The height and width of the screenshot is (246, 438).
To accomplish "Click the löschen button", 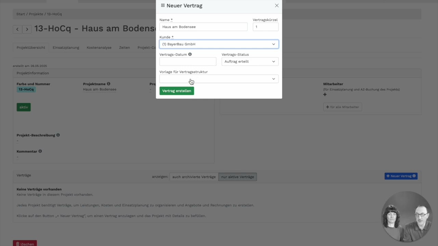I will pyautogui.click(x=25, y=244).
